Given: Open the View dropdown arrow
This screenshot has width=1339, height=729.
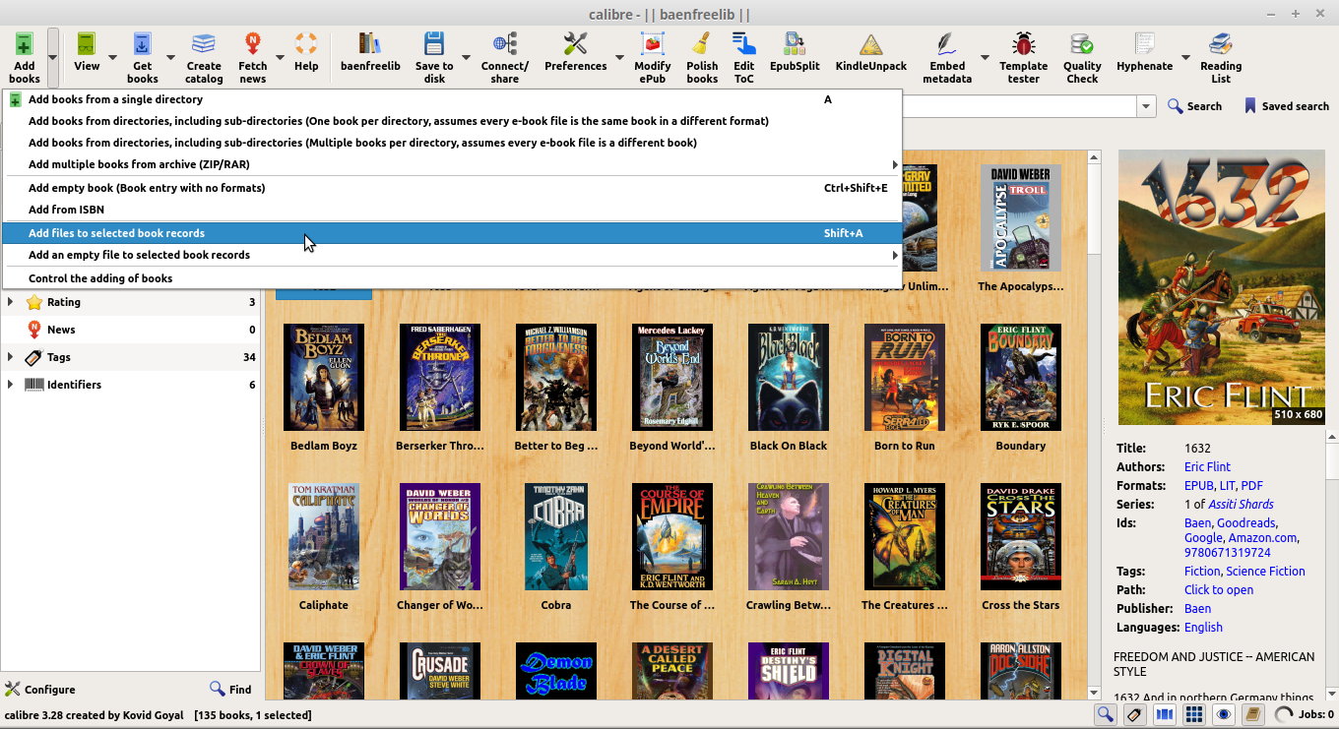Looking at the screenshot, I should pos(112,57).
